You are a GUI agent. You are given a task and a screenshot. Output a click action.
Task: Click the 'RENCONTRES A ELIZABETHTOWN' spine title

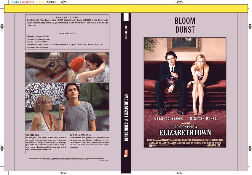pyautogui.click(x=126, y=117)
